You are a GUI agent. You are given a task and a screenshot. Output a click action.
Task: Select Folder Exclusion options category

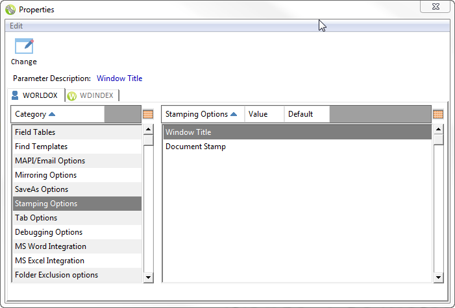point(77,275)
